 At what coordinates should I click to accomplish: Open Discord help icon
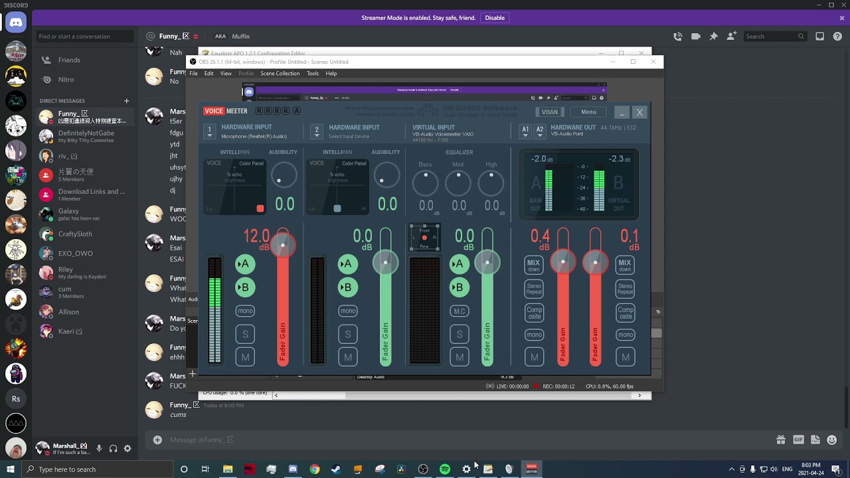click(x=838, y=37)
